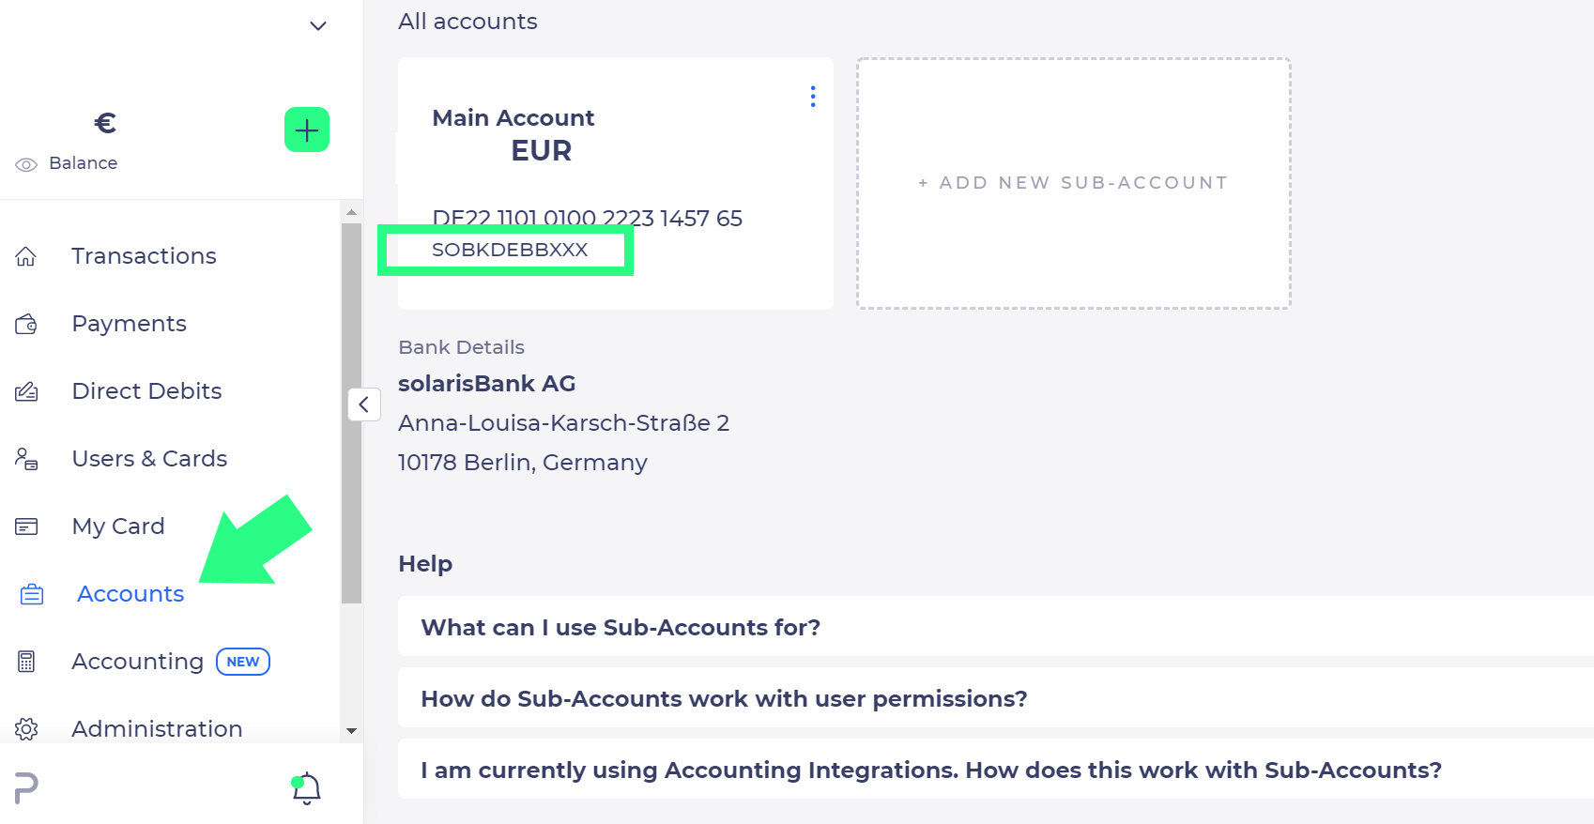Collapse the sidebar with arrow button
The width and height of the screenshot is (1594, 824).
click(363, 404)
